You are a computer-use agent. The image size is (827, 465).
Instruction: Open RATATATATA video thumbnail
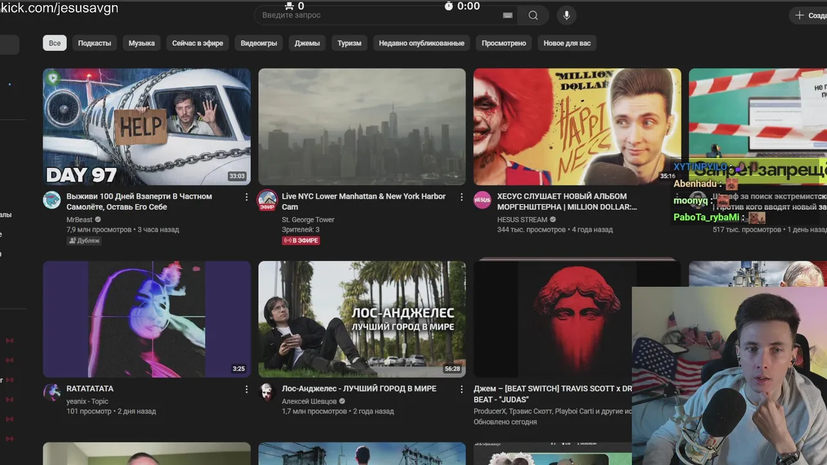coord(147,319)
